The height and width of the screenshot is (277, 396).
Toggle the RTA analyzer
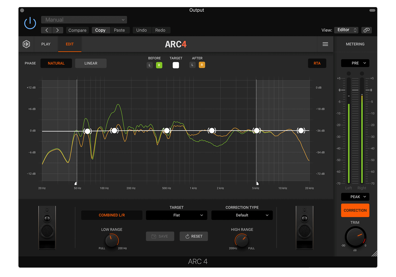[x=317, y=63]
